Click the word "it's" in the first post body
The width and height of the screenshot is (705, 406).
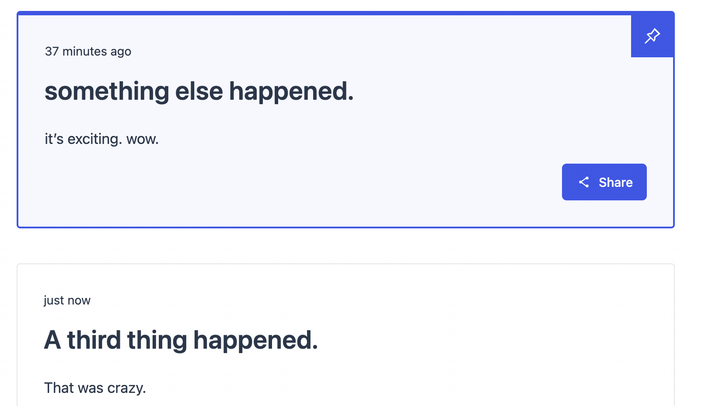pyautogui.click(x=54, y=139)
